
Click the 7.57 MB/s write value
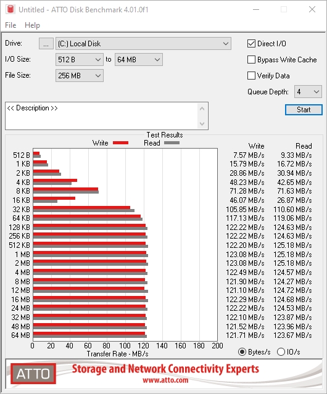[249, 155]
